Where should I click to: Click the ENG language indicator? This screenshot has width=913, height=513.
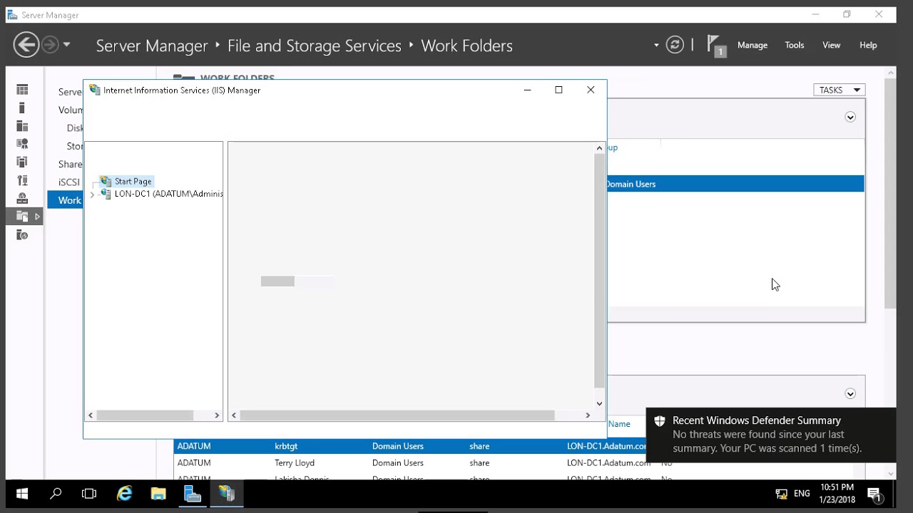(x=802, y=493)
